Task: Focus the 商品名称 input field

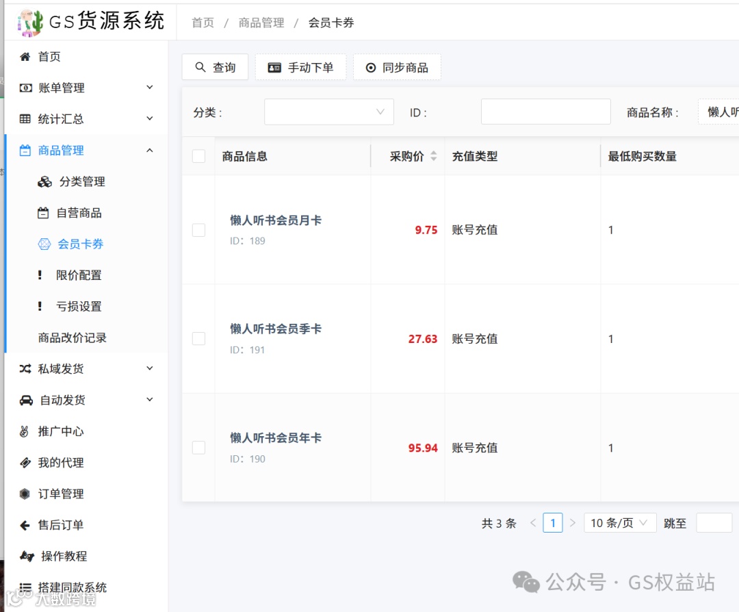Action: click(x=718, y=112)
